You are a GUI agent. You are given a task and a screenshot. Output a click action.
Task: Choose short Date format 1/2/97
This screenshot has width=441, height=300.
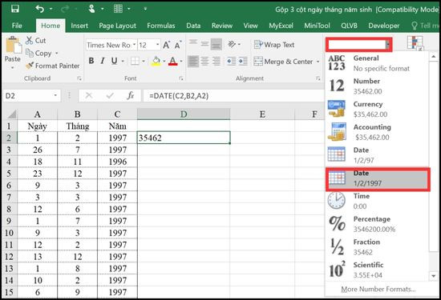[x=377, y=155]
